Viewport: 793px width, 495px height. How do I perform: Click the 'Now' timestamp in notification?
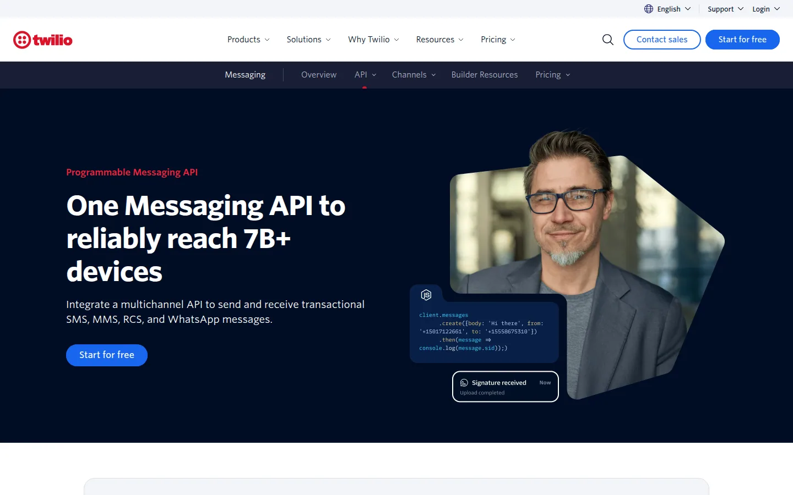point(545,383)
